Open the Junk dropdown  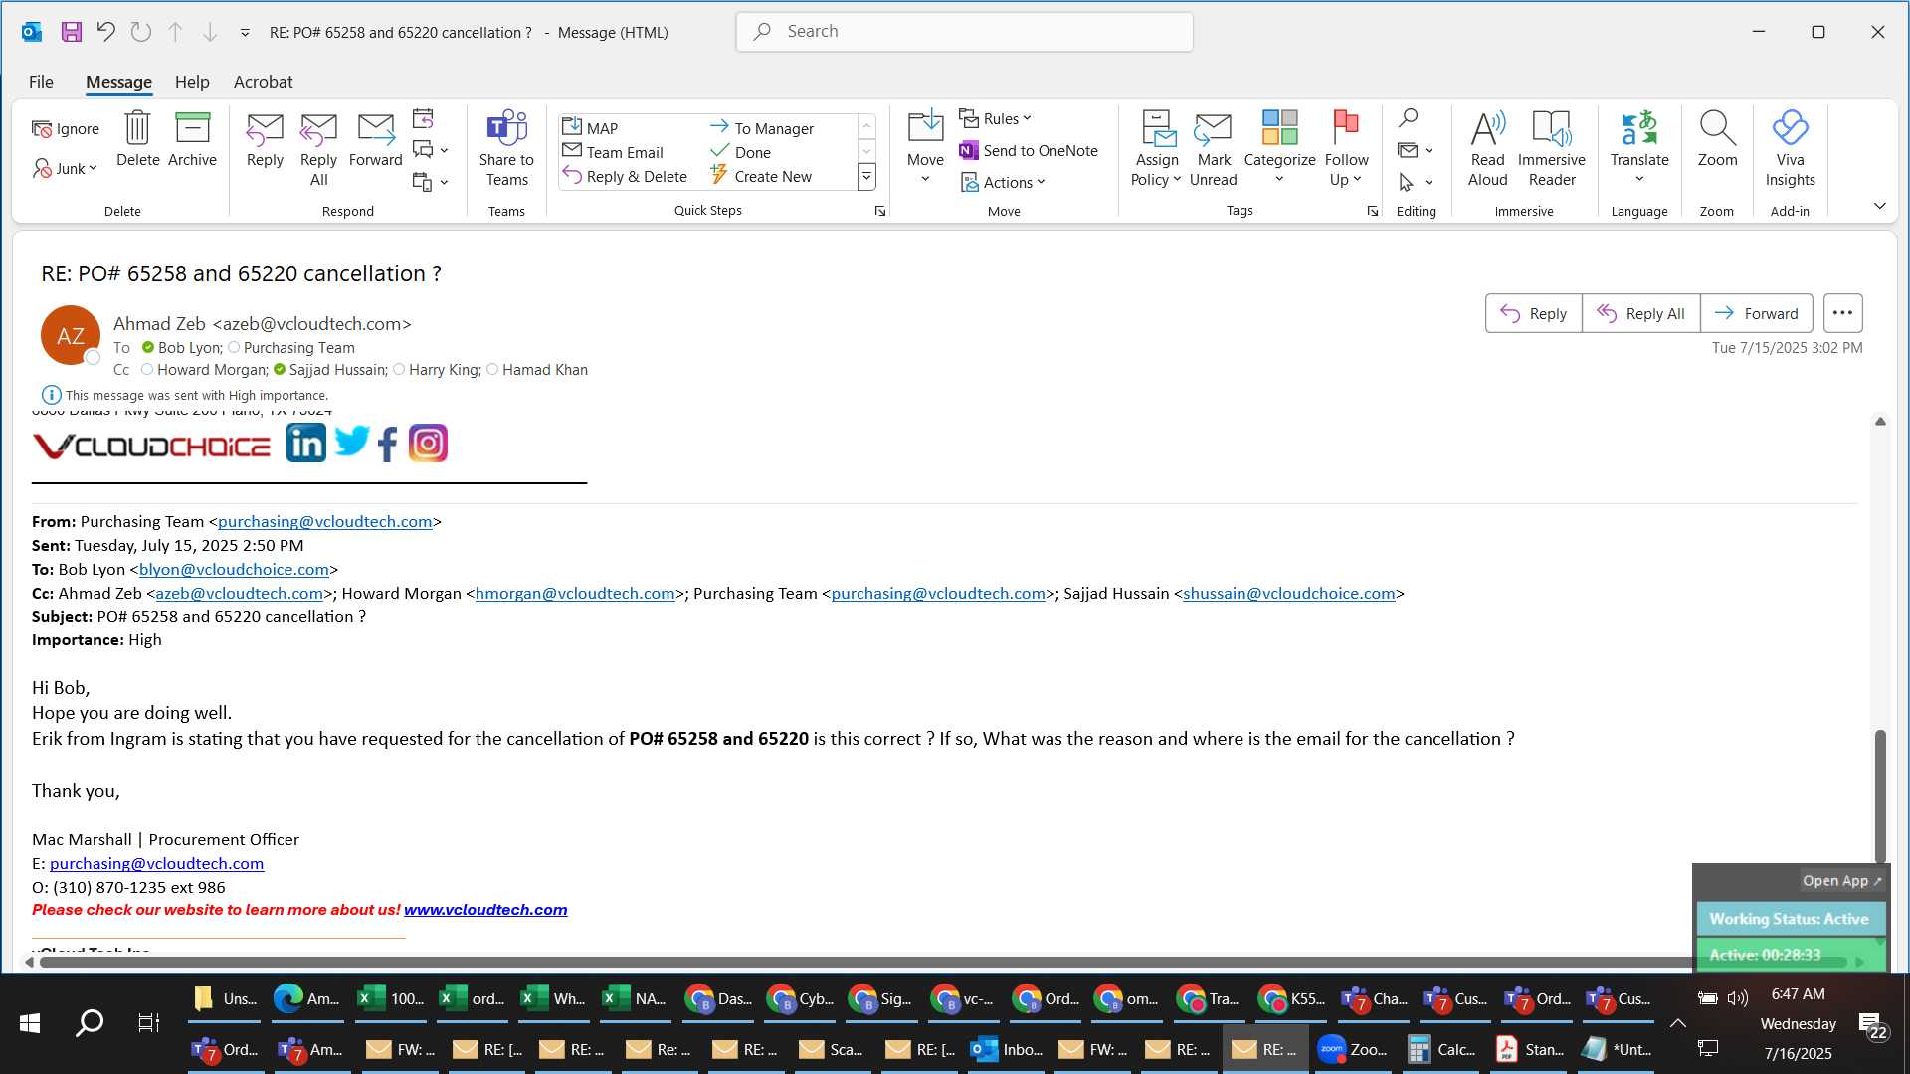[66, 168]
